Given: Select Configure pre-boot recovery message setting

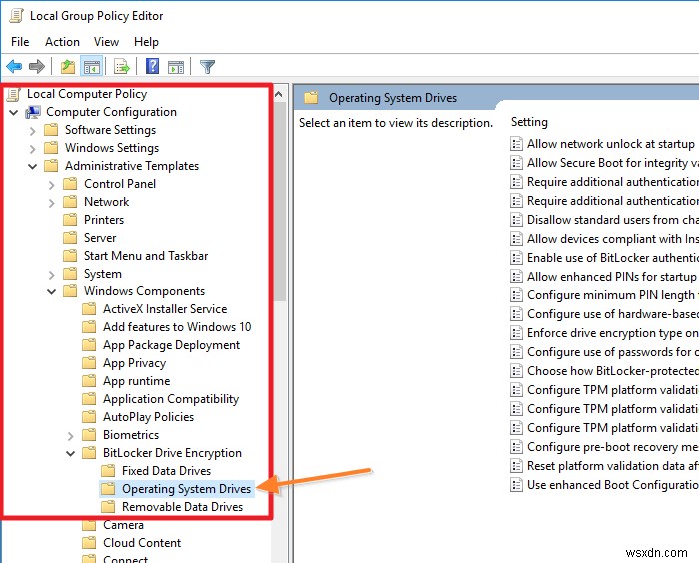Looking at the screenshot, I should (x=612, y=447).
